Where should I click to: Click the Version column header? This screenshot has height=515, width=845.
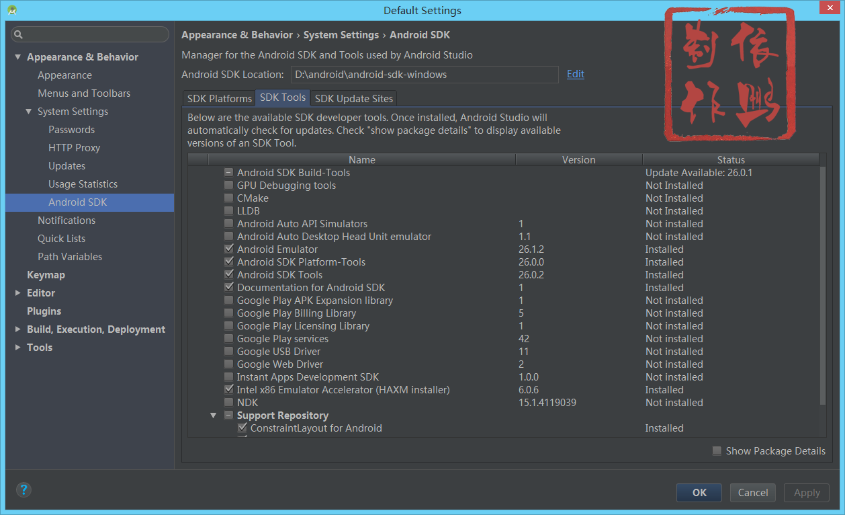click(579, 160)
